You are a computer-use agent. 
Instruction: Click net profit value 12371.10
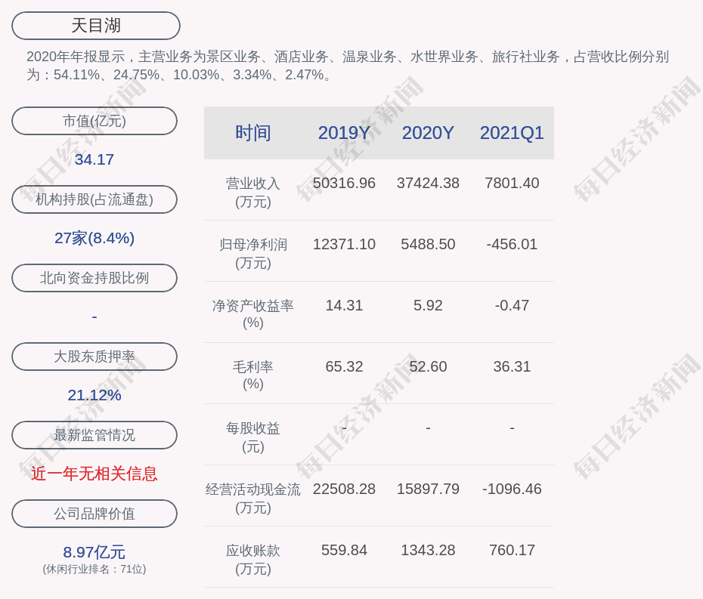[x=345, y=244]
